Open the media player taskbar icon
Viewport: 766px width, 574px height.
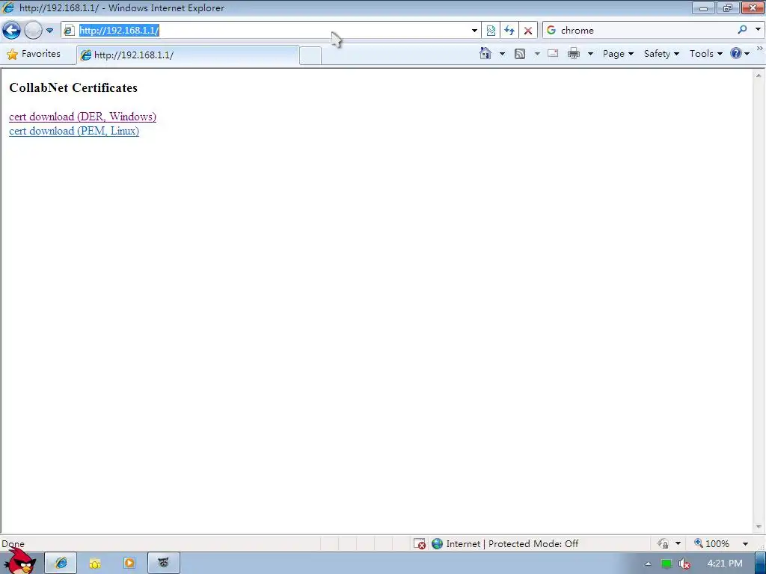pyautogui.click(x=129, y=563)
